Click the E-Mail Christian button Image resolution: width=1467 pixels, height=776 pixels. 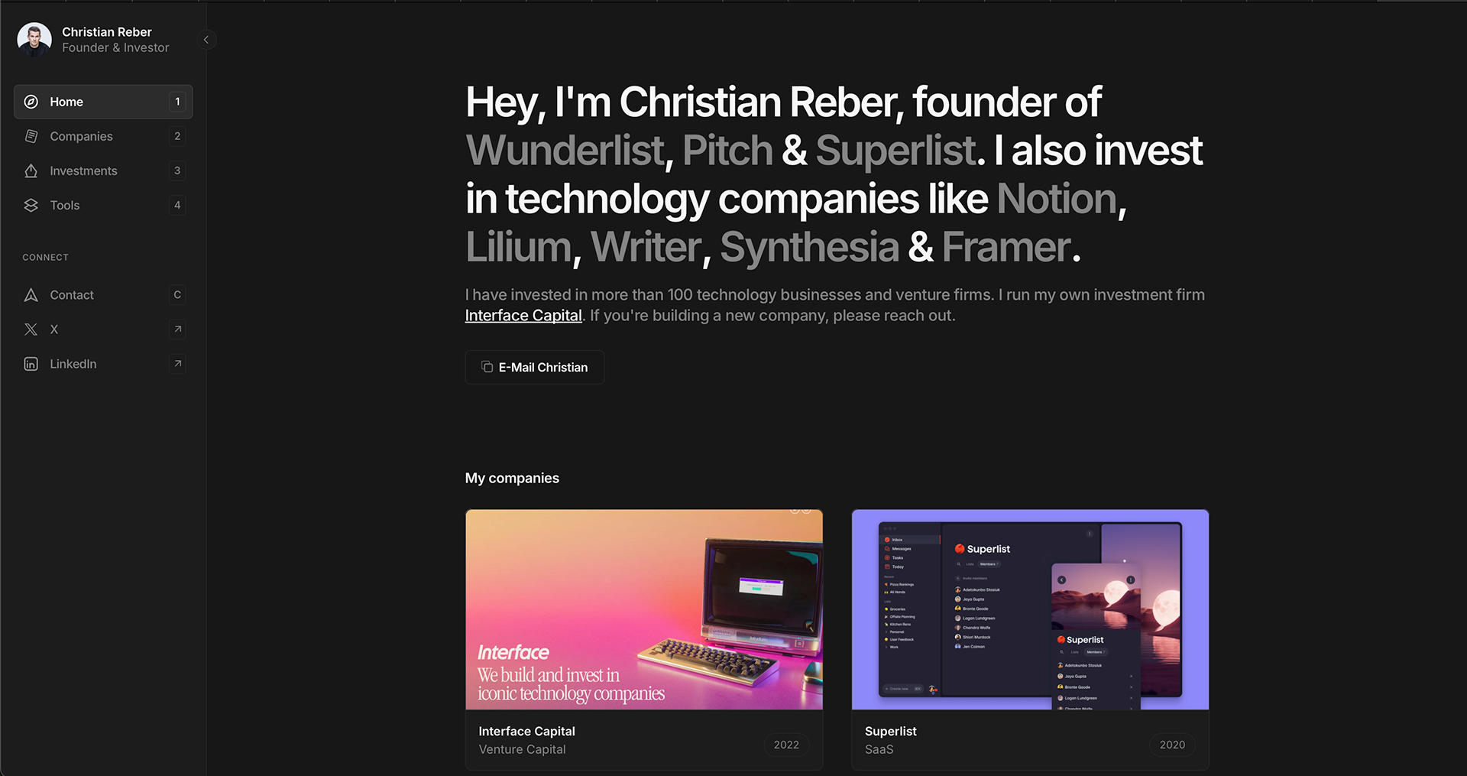pos(534,367)
